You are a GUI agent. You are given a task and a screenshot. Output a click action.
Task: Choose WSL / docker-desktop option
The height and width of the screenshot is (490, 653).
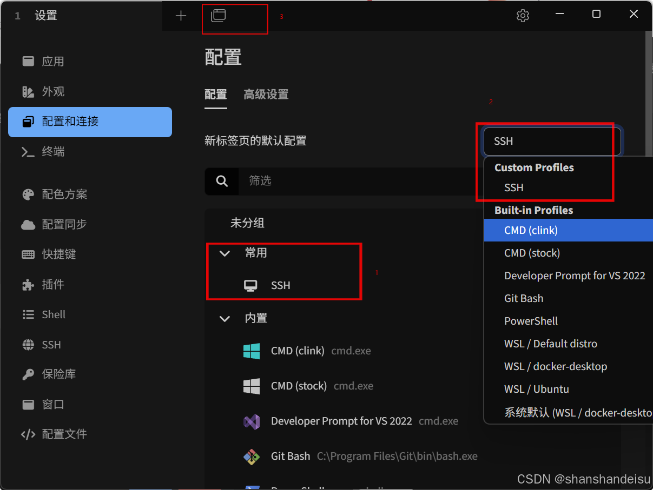568,366
